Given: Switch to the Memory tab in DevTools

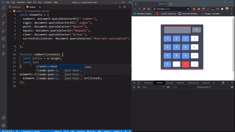Looking at the screenshot, I should click(x=206, y=83).
